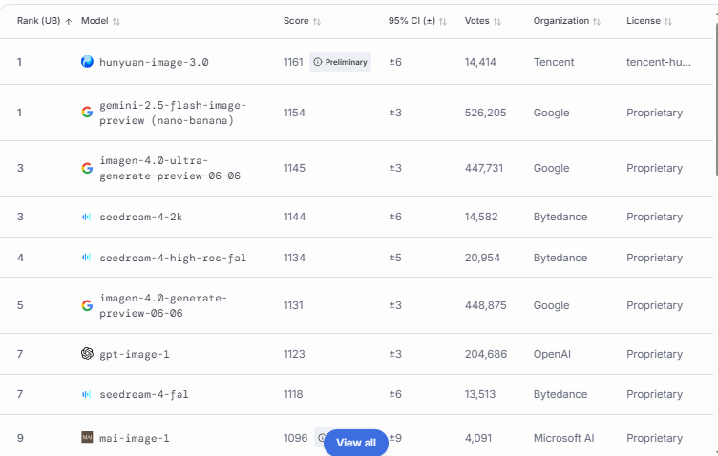Viewport: 718px width, 456px height.
Task: Select the seedream-4-high-res-fal model name
Action: pos(173,258)
